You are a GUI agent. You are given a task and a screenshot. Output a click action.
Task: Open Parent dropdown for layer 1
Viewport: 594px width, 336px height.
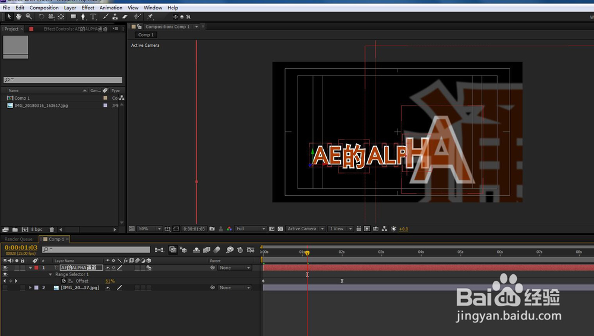[235, 268]
